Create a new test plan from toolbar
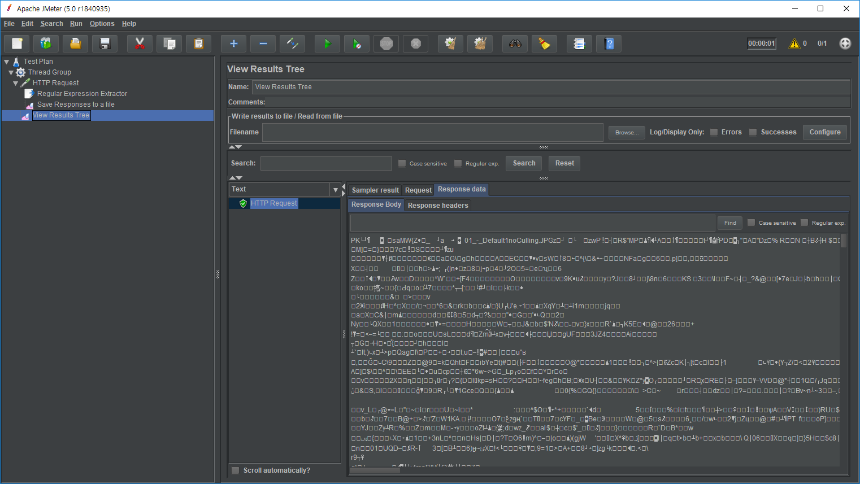 click(x=17, y=43)
